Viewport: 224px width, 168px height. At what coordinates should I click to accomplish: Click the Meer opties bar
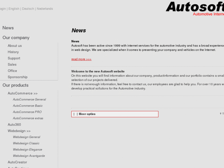115,114
